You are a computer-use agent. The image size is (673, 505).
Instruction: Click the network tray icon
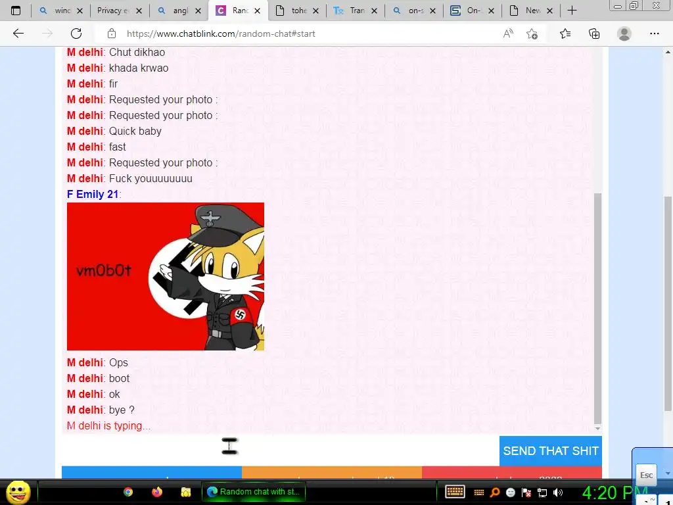(x=542, y=493)
